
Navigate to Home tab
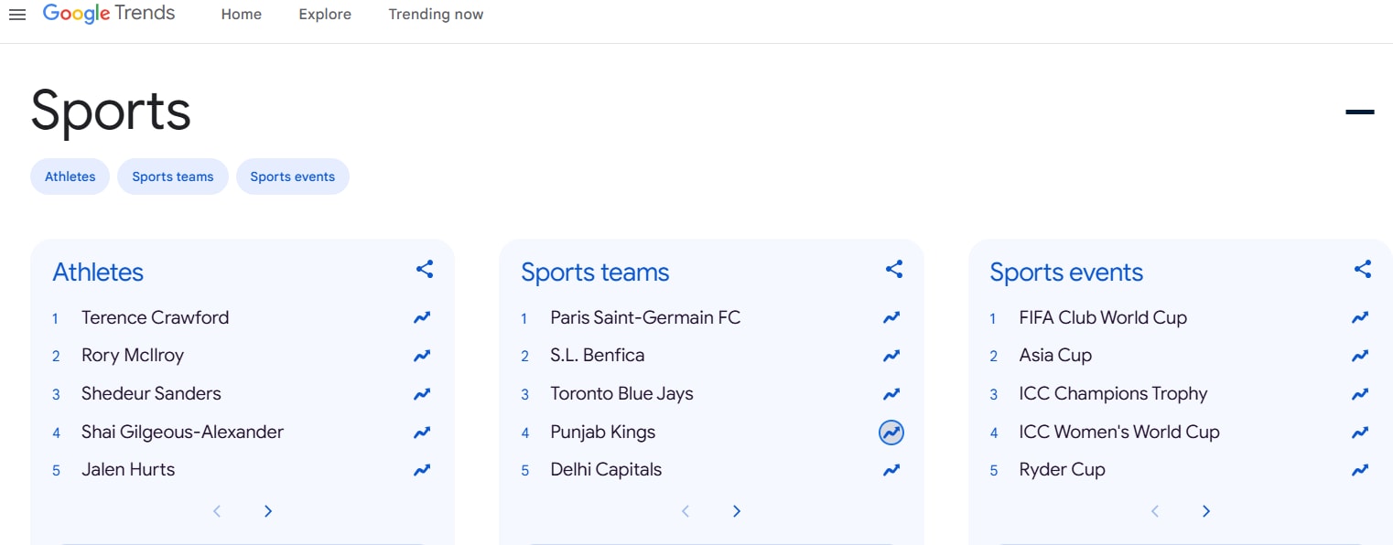pos(242,15)
